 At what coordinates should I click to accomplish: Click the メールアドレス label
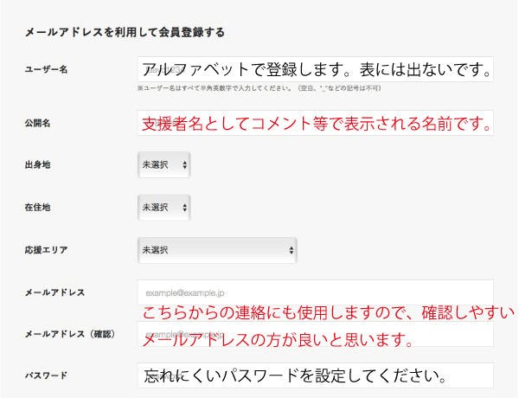pyautogui.click(x=54, y=292)
